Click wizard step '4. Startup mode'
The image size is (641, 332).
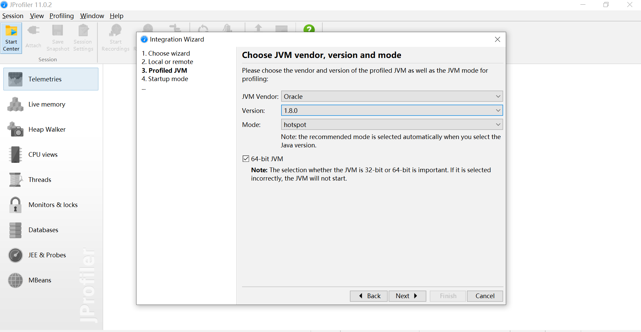point(165,79)
